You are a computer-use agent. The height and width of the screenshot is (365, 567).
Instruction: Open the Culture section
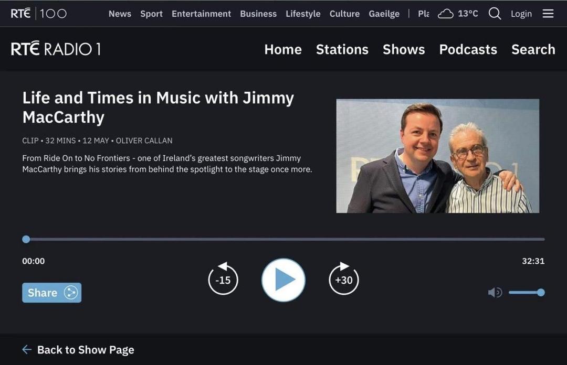[x=344, y=14]
